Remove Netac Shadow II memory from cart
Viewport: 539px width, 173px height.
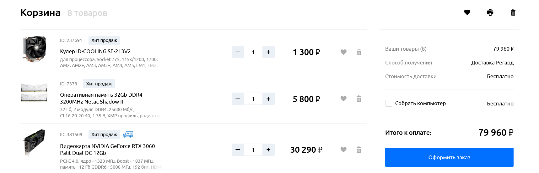coord(359,99)
